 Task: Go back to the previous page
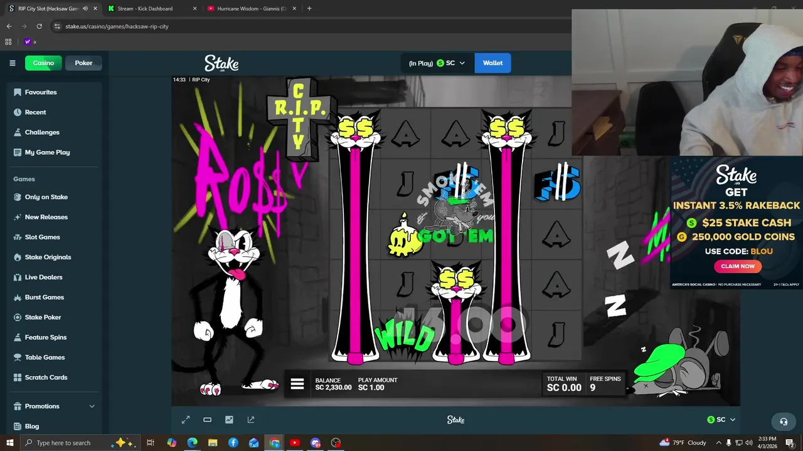pyautogui.click(x=9, y=26)
